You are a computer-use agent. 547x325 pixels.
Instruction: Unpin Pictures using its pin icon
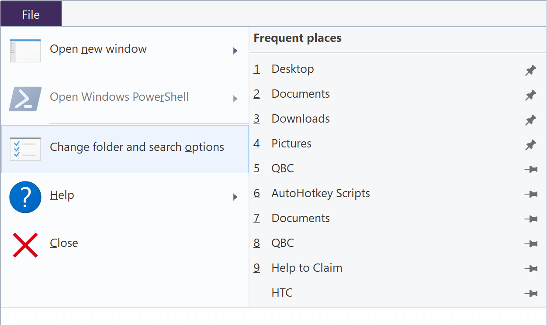point(531,144)
